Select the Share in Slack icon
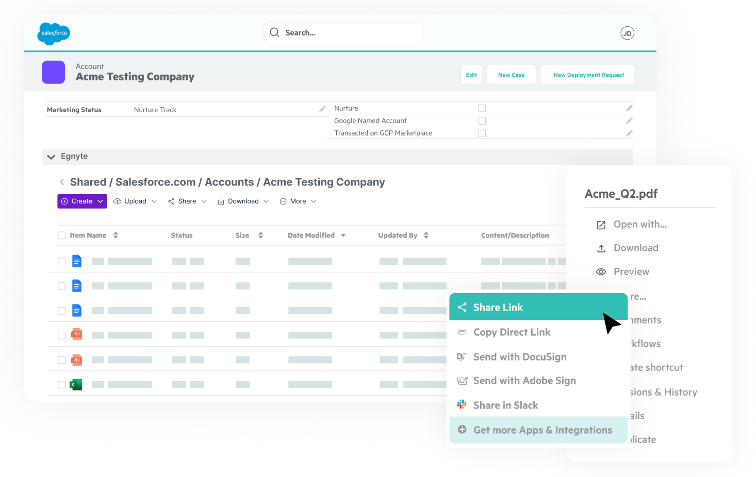The image size is (756, 477). (462, 405)
